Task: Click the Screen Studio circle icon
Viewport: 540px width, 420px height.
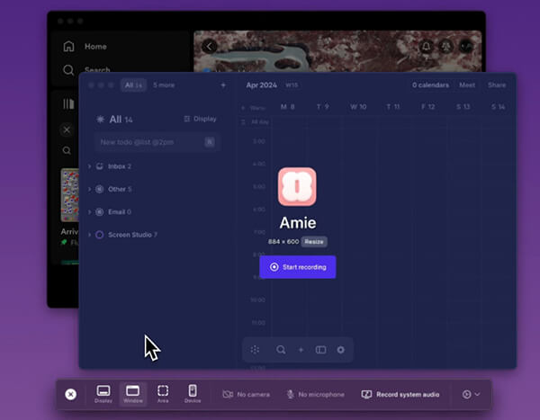Action: pyautogui.click(x=100, y=235)
